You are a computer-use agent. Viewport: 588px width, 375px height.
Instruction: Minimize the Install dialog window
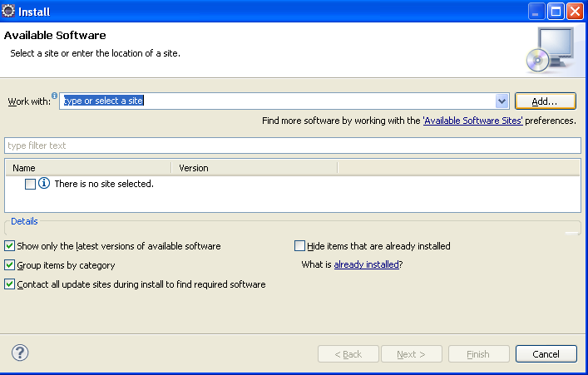tap(536, 11)
